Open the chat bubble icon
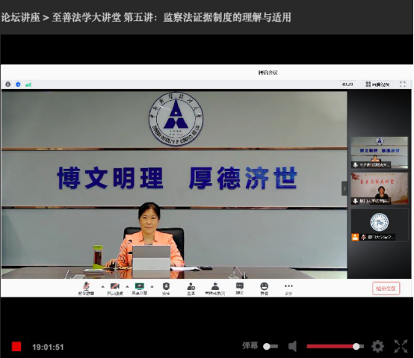Viewport: 414px width, 358px height. (x=239, y=288)
